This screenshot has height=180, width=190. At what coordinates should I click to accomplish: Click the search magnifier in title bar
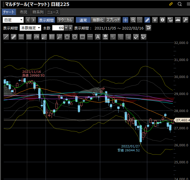pos(180,4)
